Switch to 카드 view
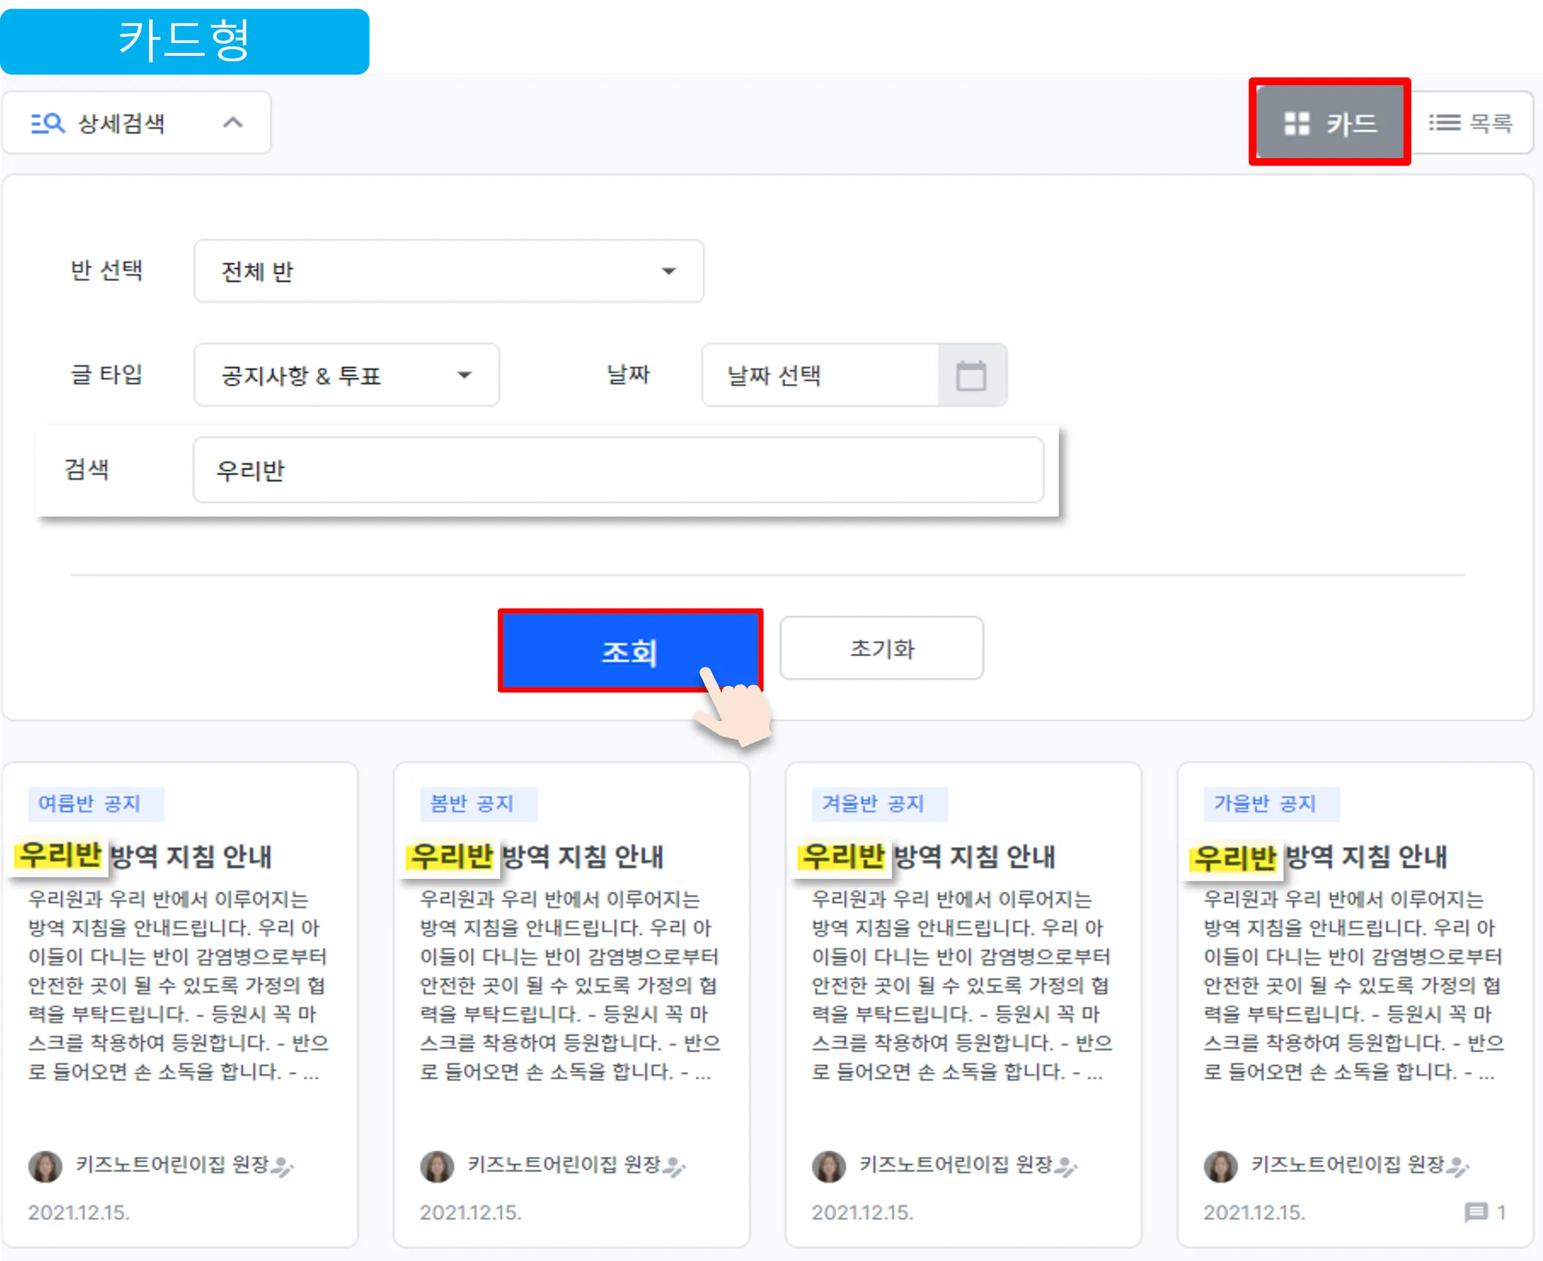 point(1330,123)
